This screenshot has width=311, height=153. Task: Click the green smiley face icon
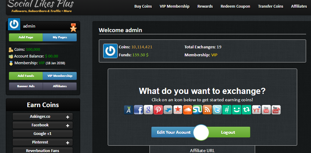click(237, 110)
